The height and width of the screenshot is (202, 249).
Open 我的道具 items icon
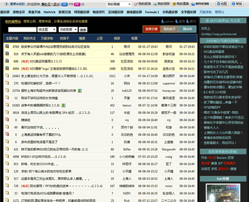(174, 4)
